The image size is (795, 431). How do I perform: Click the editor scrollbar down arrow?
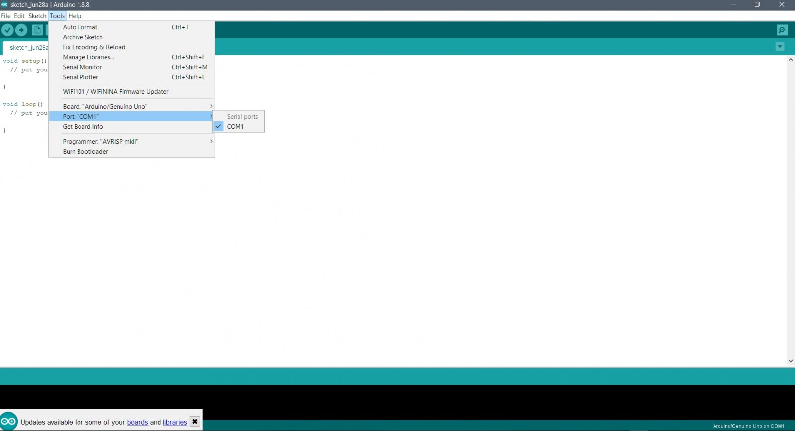[791, 361]
